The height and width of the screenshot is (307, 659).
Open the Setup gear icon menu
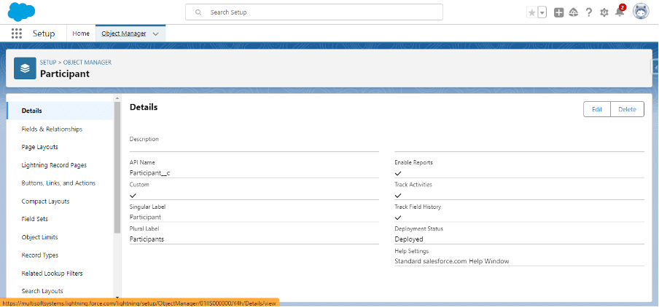[604, 12]
